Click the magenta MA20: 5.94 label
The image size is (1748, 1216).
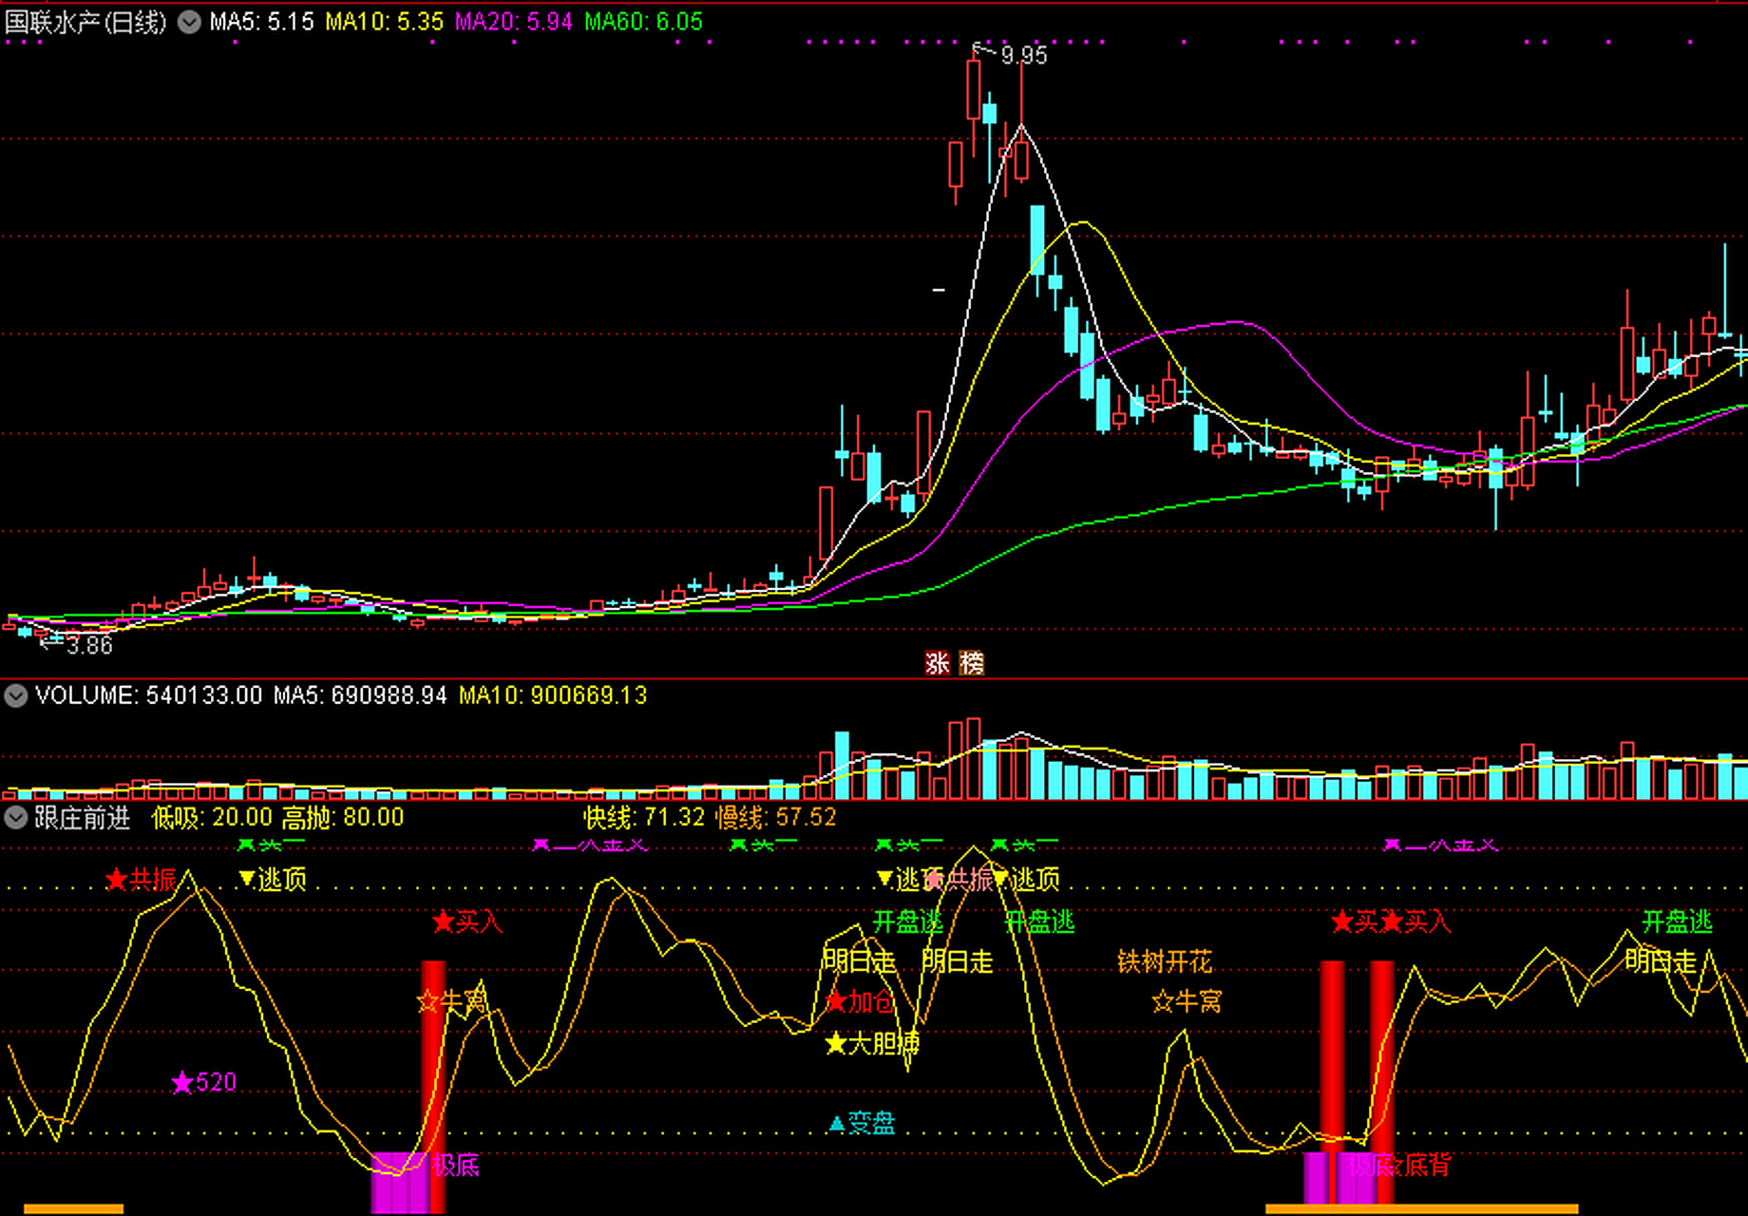pyautogui.click(x=514, y=22)
